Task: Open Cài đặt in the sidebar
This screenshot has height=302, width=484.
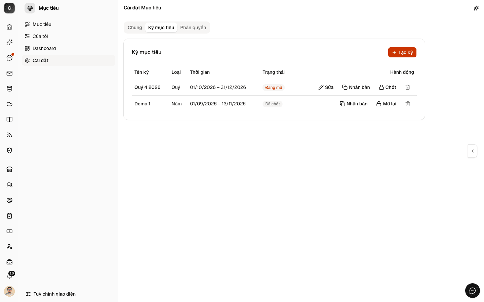Action: (x=69, y=60)
